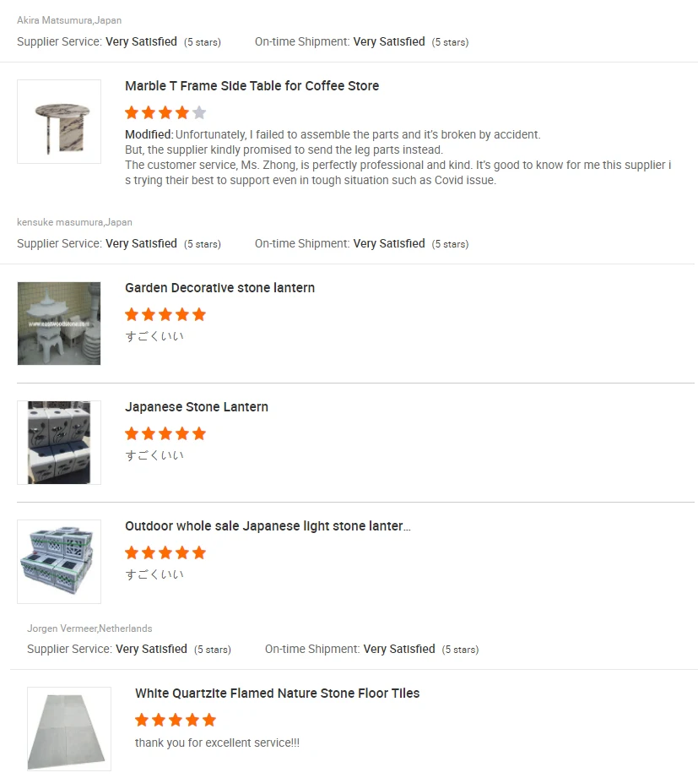The height and width of the screenshot is (778, 698).
Task: Open the Garden Decorative stone lantern title
Action: pyautogui.click(x=219, y=288)
